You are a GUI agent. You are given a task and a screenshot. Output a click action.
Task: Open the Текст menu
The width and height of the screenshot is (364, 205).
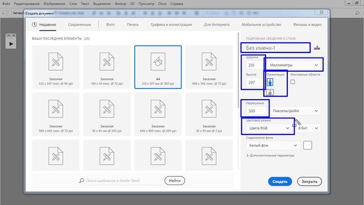[x=85, y=4]
